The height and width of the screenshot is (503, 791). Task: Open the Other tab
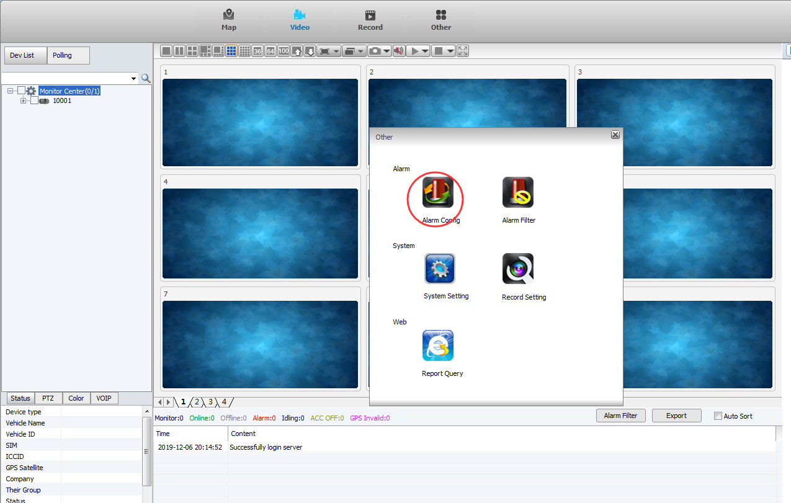coord(441,20)
